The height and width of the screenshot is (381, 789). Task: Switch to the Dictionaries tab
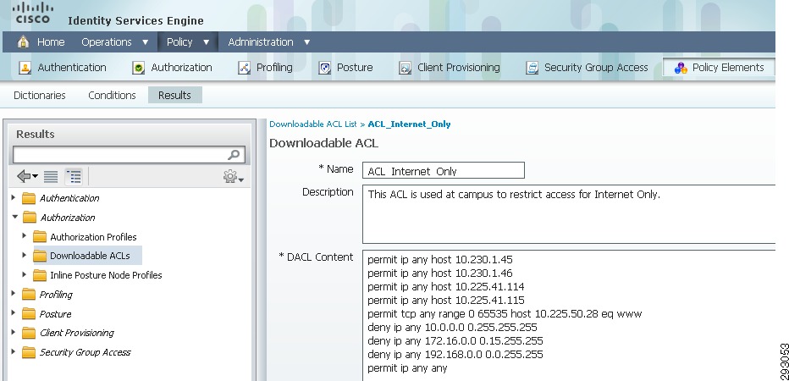(39, 95)
